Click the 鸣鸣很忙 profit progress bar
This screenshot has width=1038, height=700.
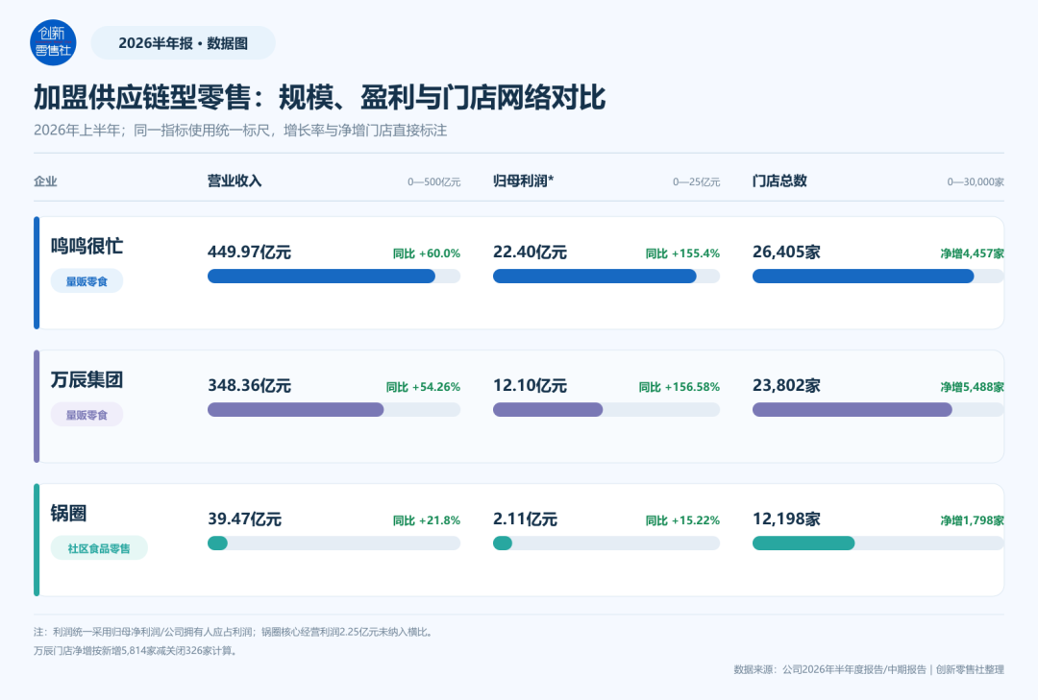[606, 276]
